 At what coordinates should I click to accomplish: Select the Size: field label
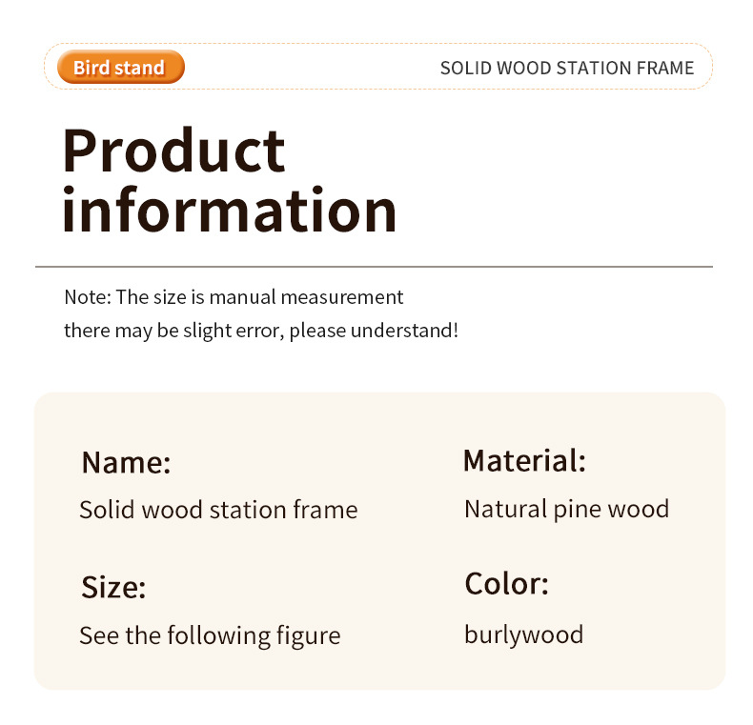tap(113, 587)
